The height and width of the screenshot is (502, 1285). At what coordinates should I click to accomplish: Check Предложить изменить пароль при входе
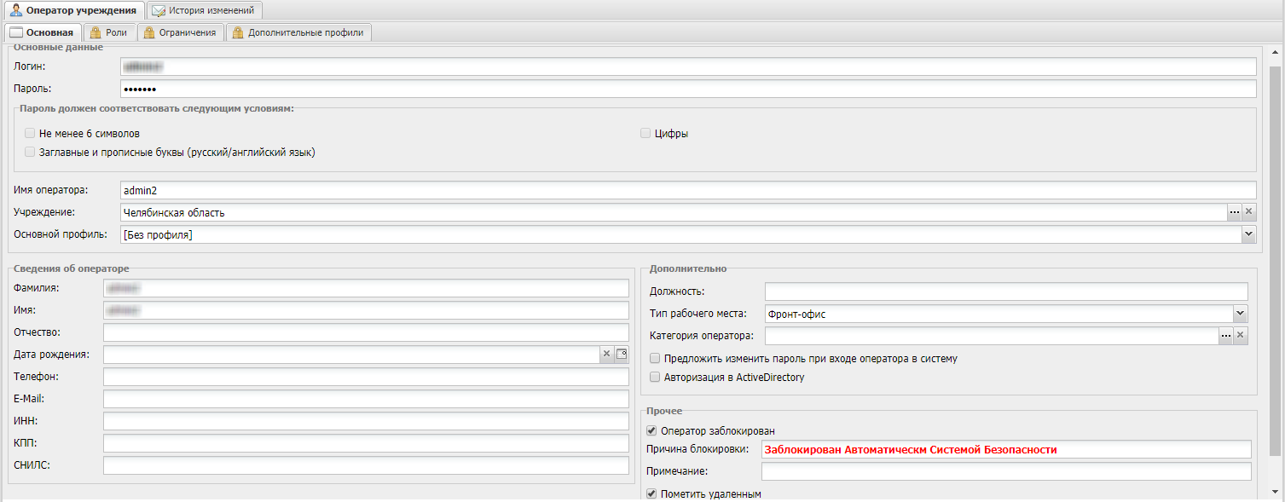click(655, 359)
